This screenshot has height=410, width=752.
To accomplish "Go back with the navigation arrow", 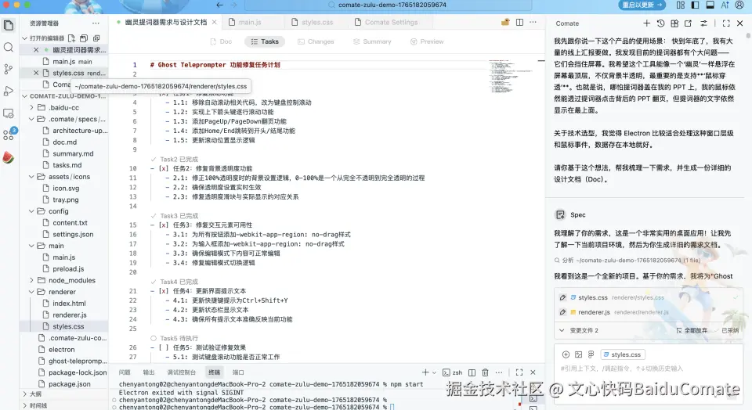I will [219, 5].
